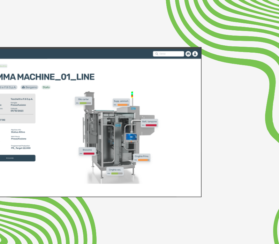Click the building icon beside Bergamo

(x=23, y=87)
